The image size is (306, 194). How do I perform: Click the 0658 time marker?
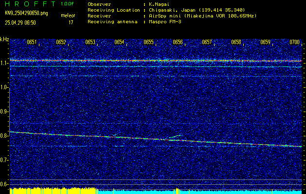pos(236,42)
